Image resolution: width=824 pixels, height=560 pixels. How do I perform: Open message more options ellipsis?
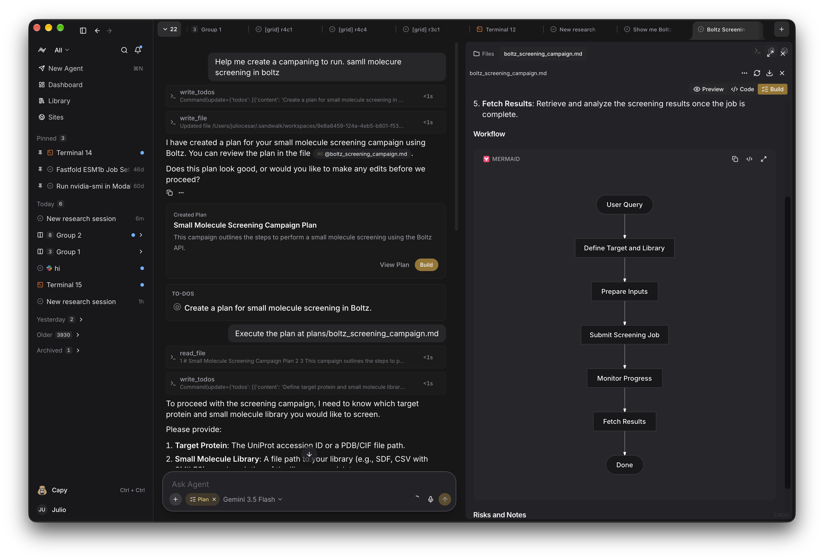coord(181,193)
